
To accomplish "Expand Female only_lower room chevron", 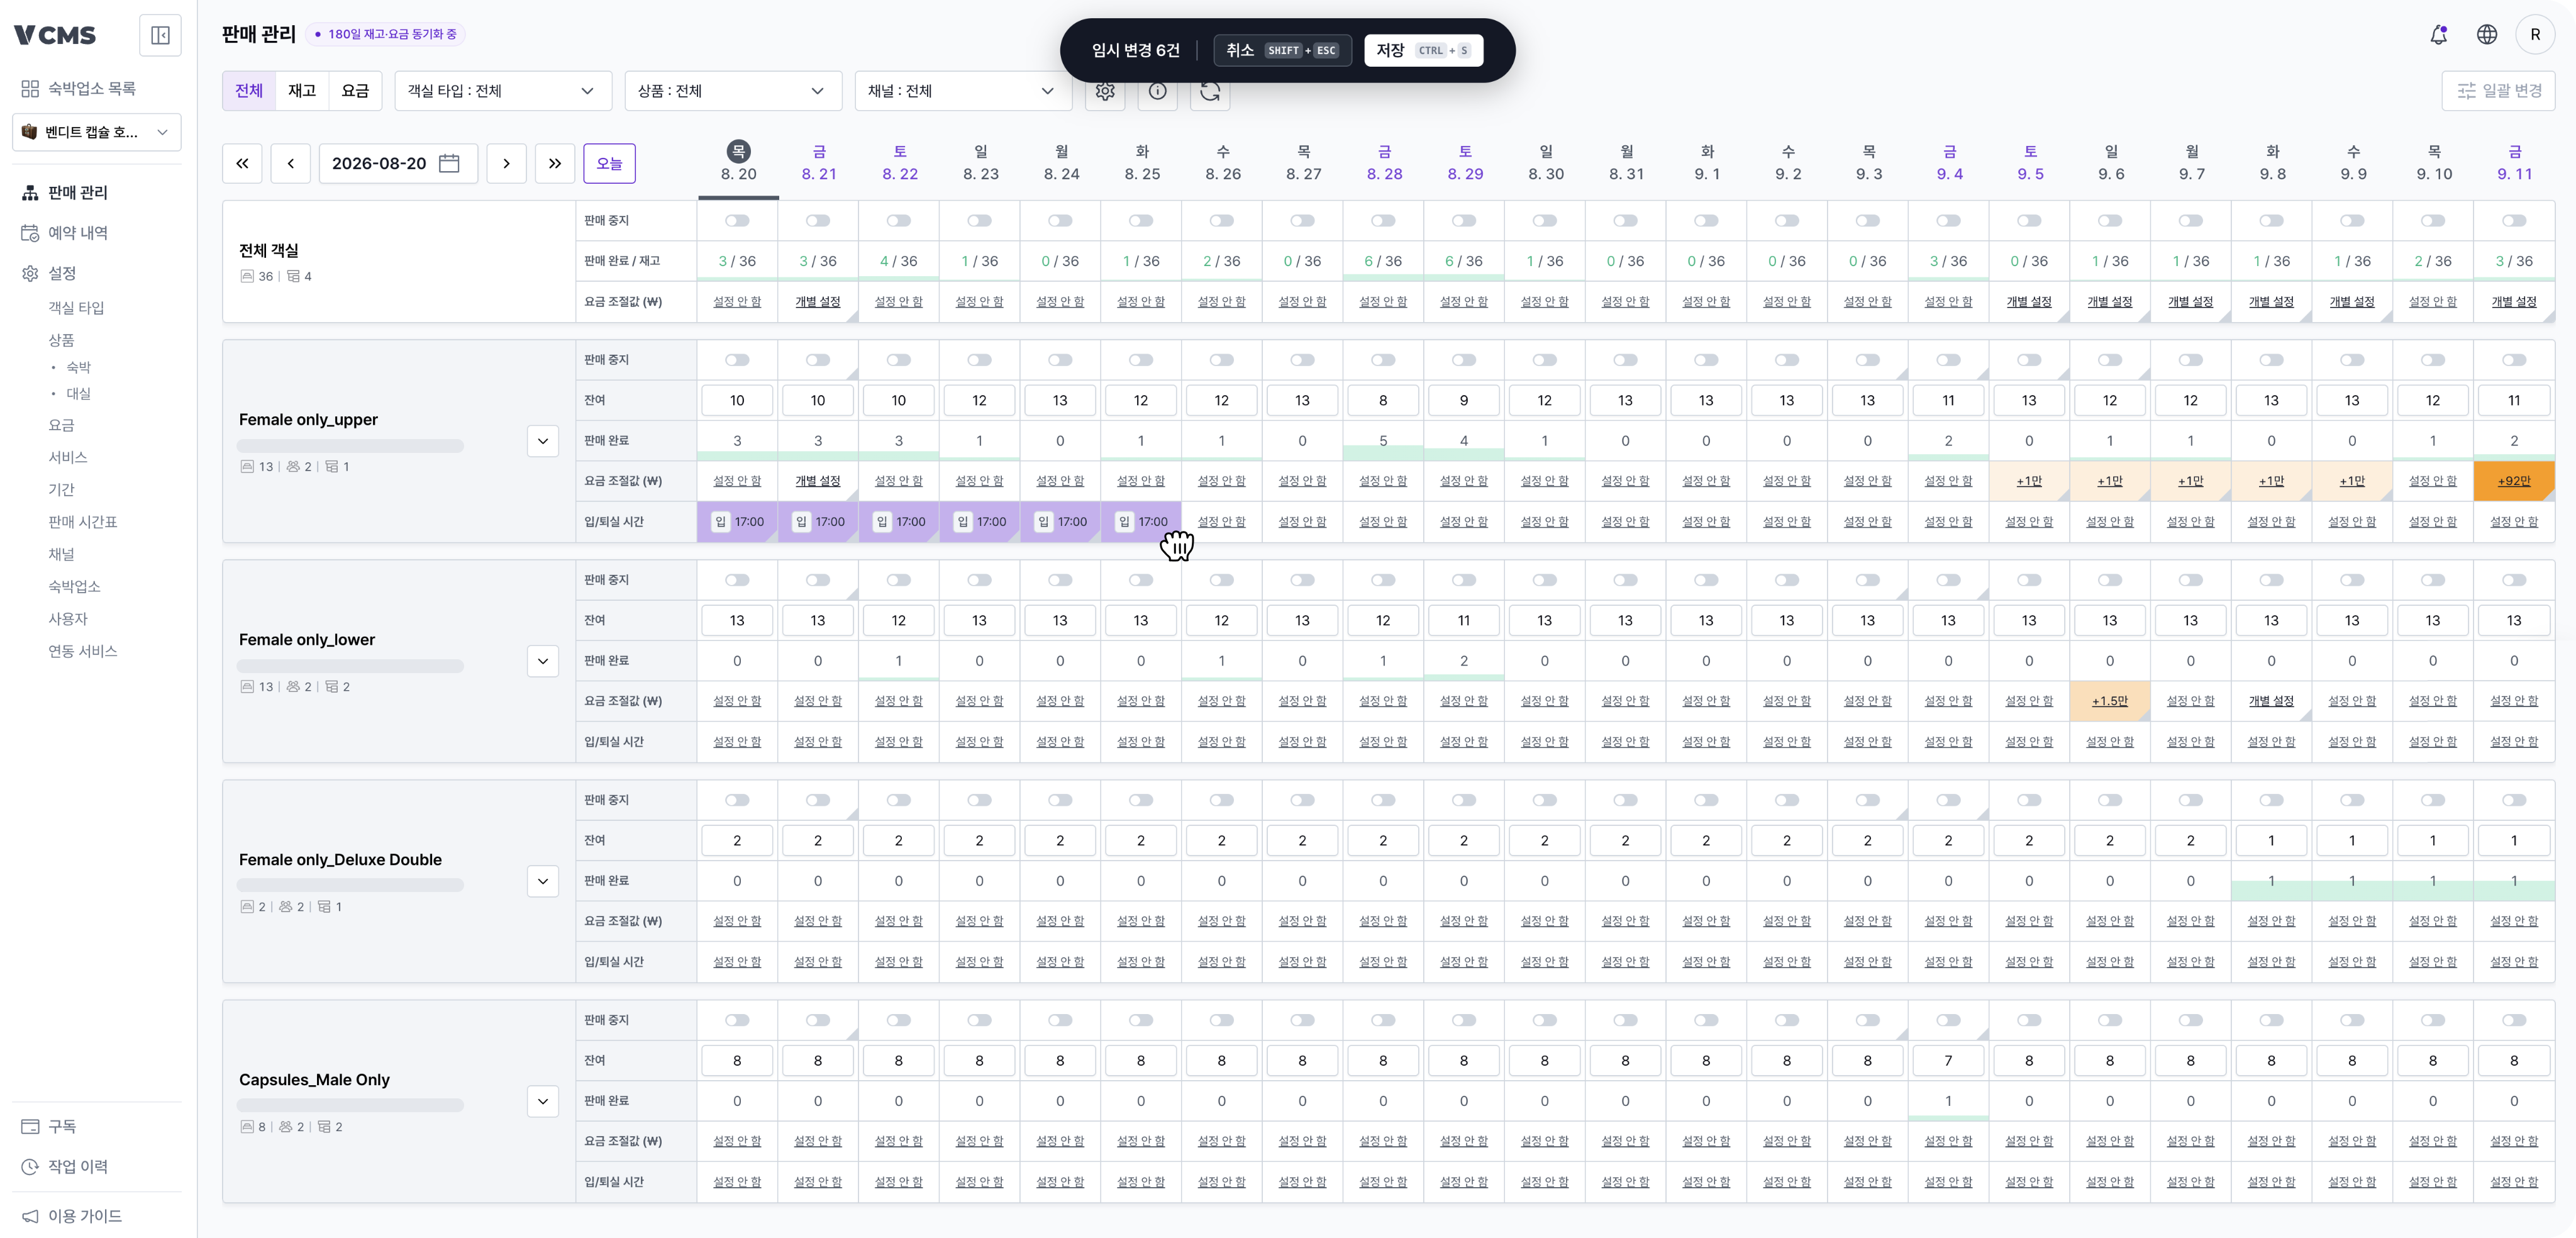I will [x=543, y=661].
